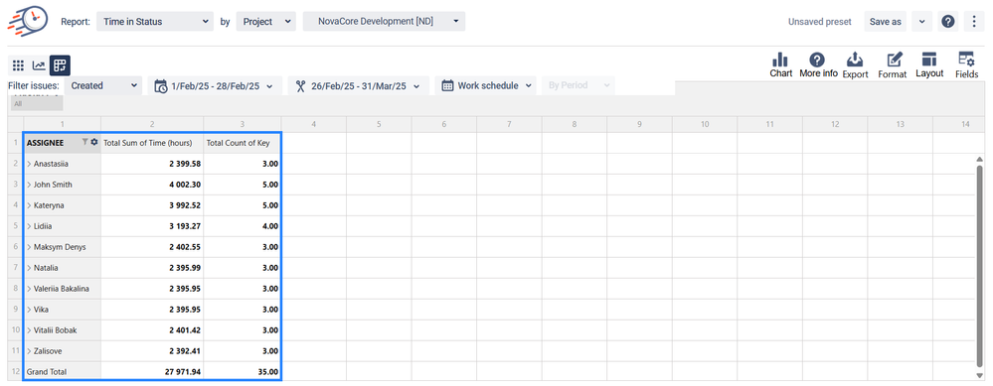
Task: Expand the Vika row
Action: pos(29,310)
